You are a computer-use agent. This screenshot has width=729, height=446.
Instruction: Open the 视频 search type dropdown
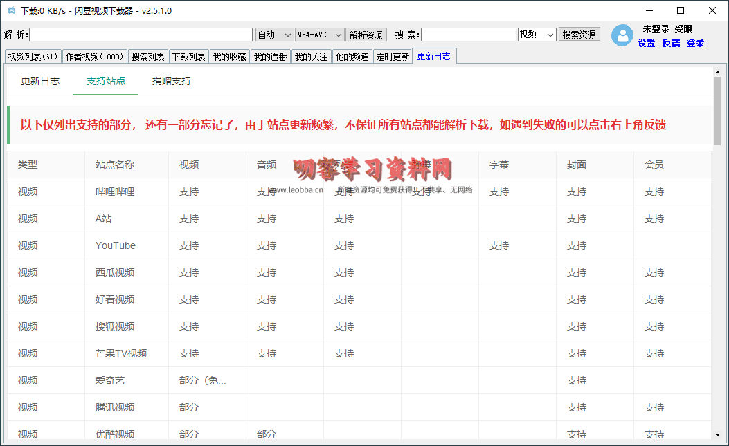click(537, 35)
